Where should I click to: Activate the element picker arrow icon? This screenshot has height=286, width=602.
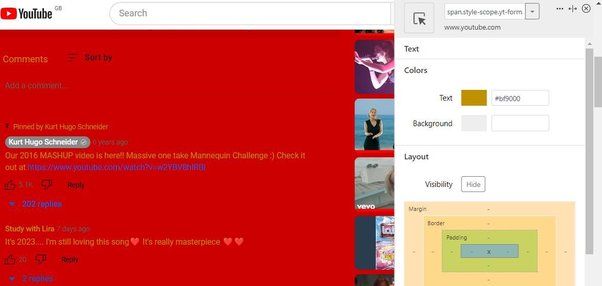419,18
